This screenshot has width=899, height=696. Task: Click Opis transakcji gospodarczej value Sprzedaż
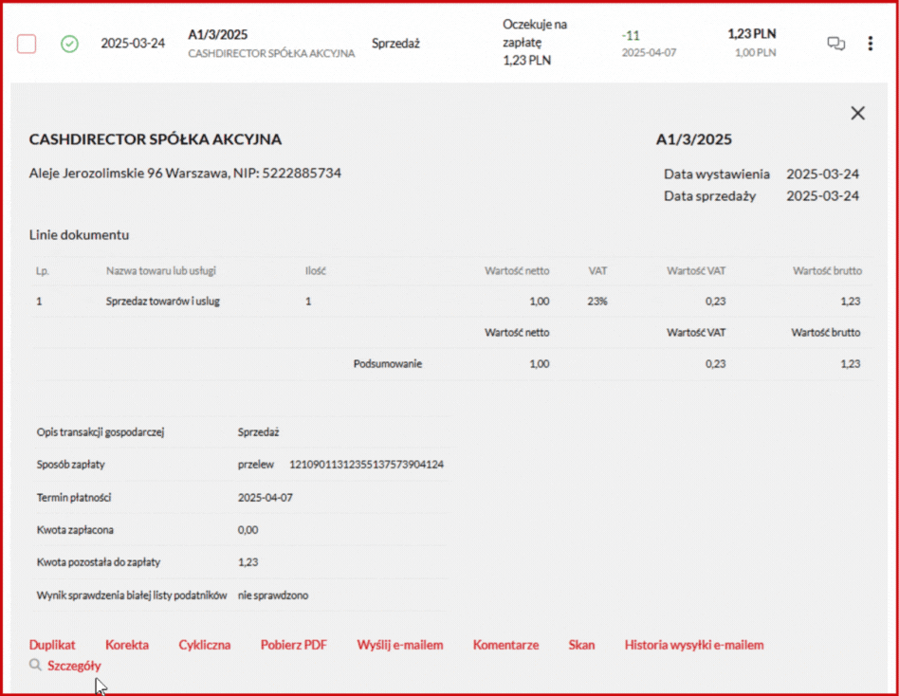[x=259, y=432]
